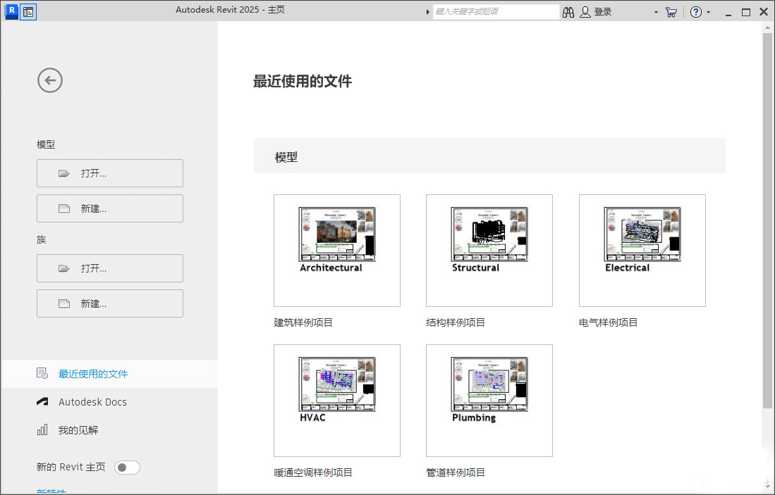This screenshot has width=775, height=495.
Task: Expand the arrow left of the search box
Action: tap(428, 11)
